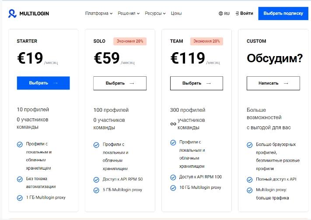
Task: Click the checkmark icon beside Доступ к API RPM 50
Action: 96,180
